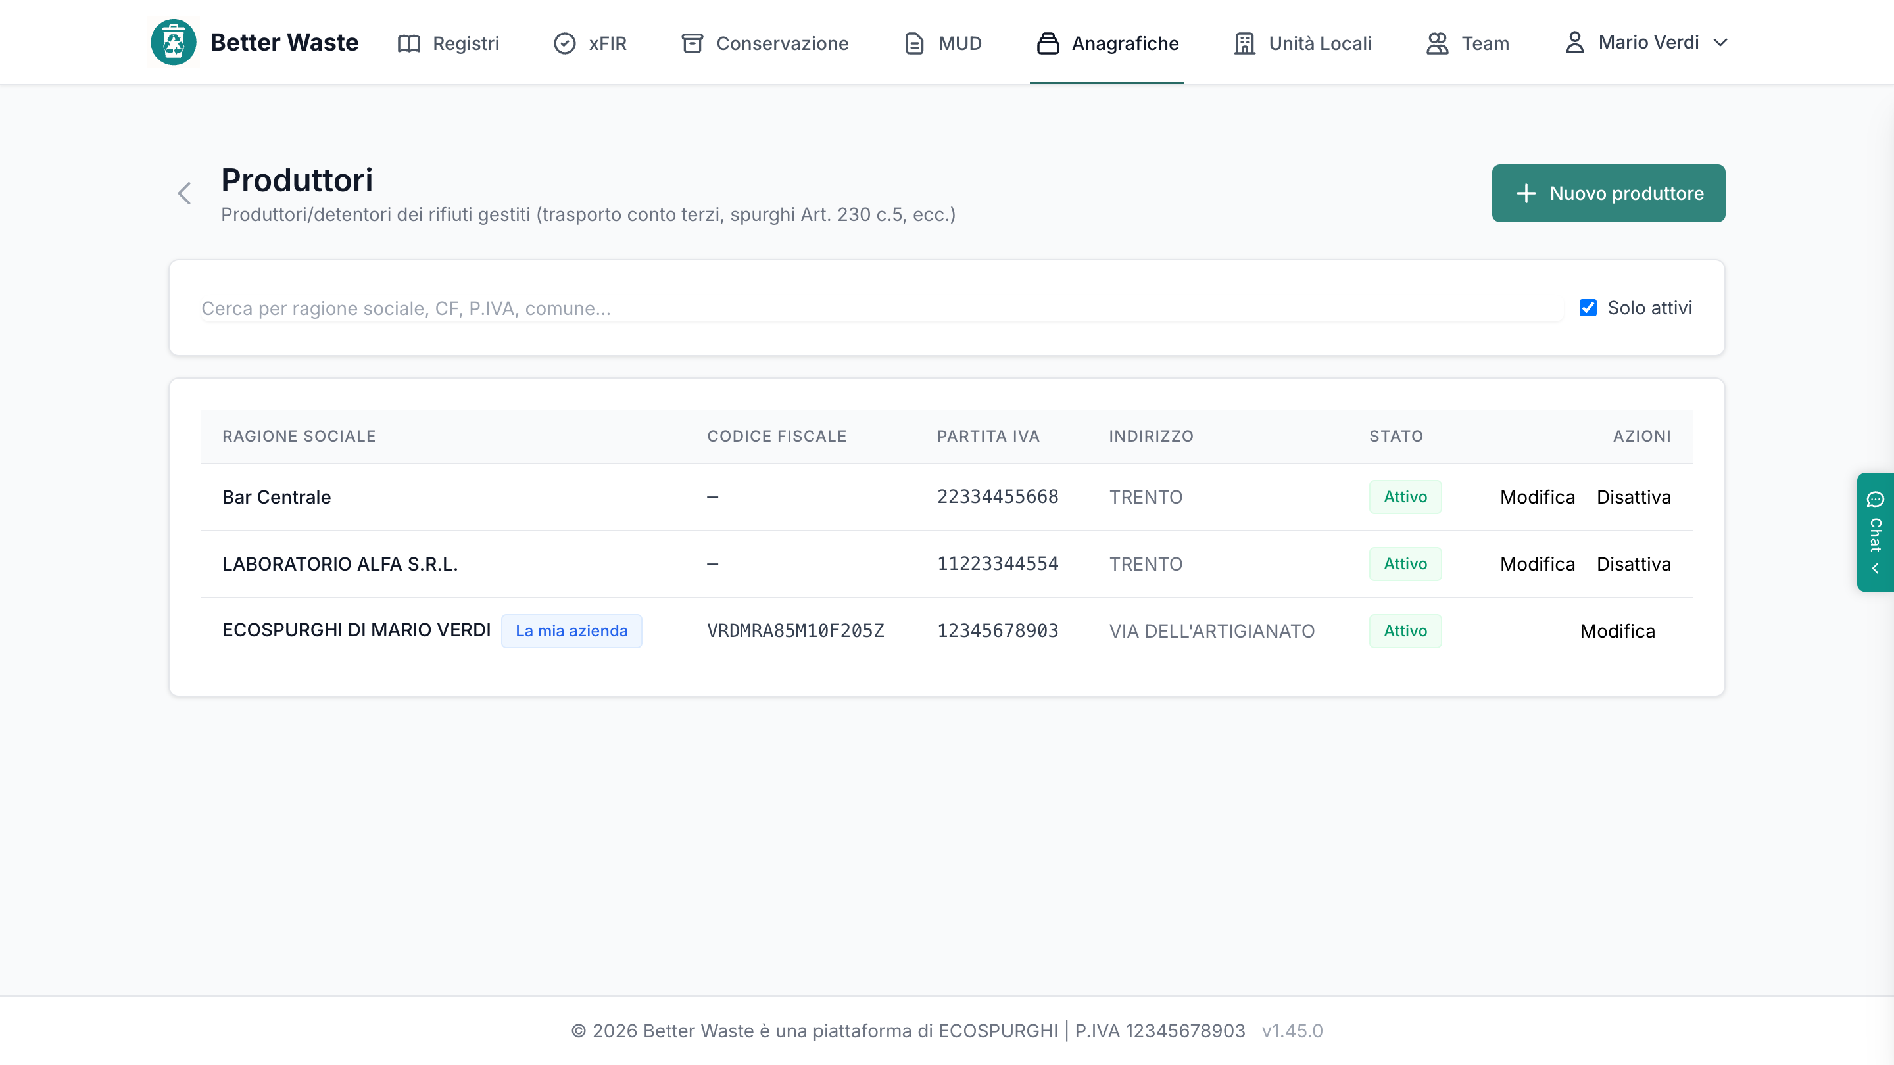Click the Attivo status badge for Bar Centrale
1894x1065 pixels.
[1405, 497]
